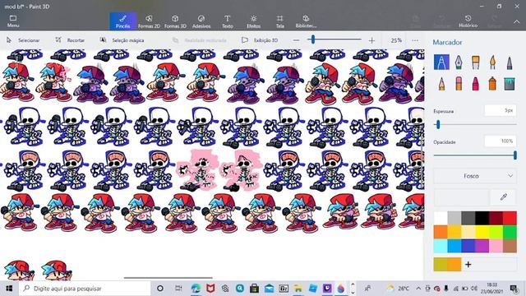Choose the bright red color swatch
Screen dimensions: 526x296
point(510,218)
